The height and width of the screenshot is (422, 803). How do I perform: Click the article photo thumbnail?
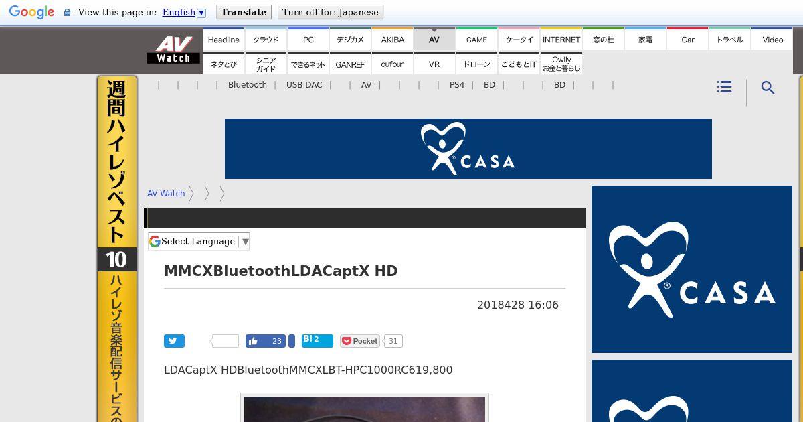point(365,408)
